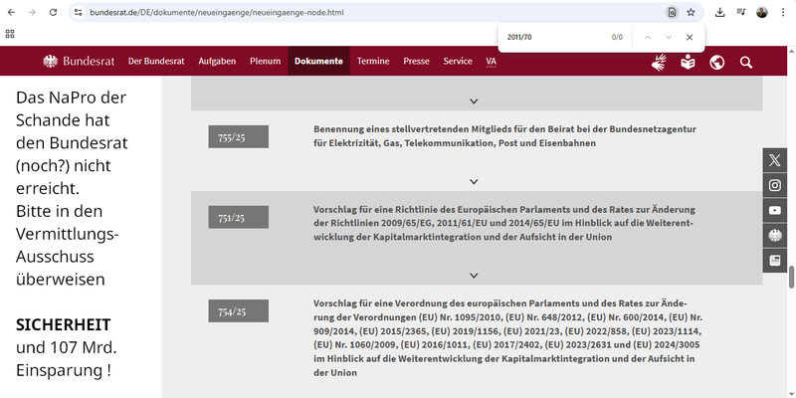Click the find-in-page text field
796x398 pixels.
(x=552, y=37)
